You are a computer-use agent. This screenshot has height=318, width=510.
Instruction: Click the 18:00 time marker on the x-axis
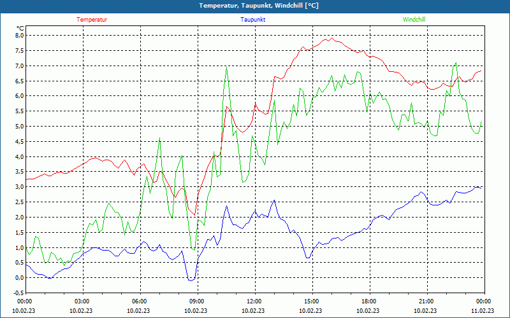[369, 301]
